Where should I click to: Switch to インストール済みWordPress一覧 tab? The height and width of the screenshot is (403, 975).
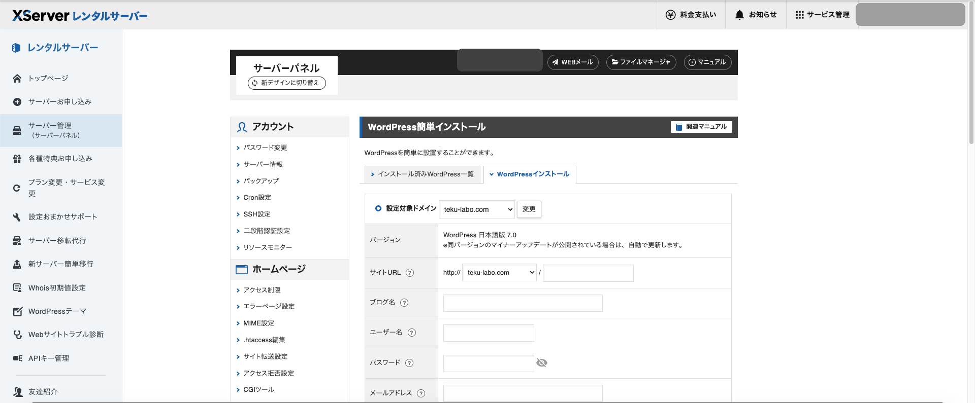[422, 174]
